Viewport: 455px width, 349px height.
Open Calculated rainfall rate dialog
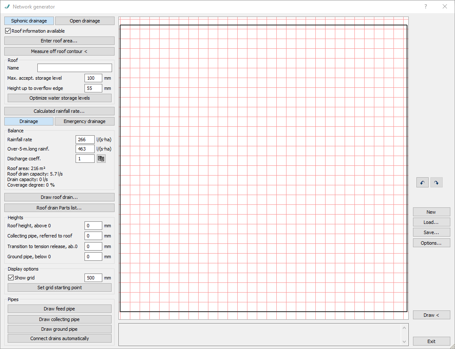click(x=59, y=111)
